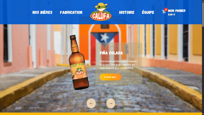Click the scrollbar up arrow

(x=203, y=1)
